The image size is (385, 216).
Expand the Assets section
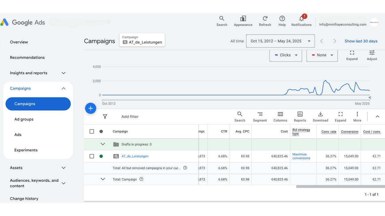coord(63,168)
